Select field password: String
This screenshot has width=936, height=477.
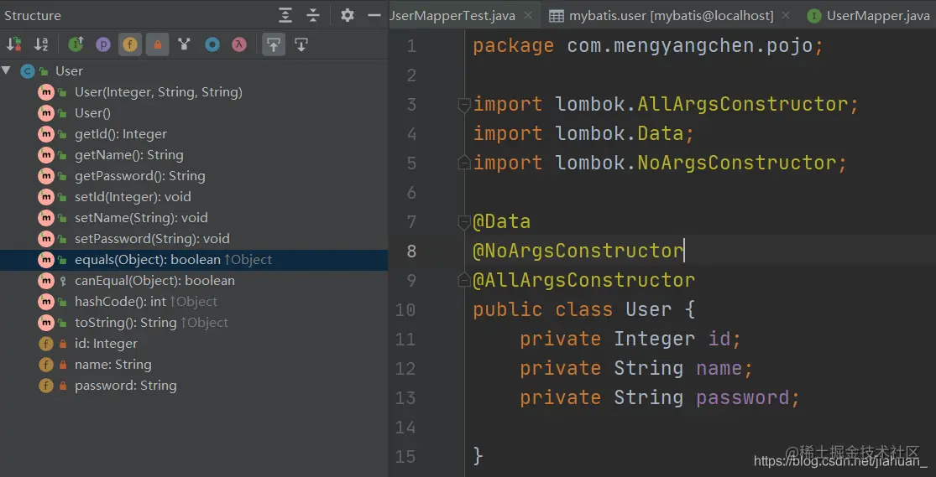pos(194,385)
